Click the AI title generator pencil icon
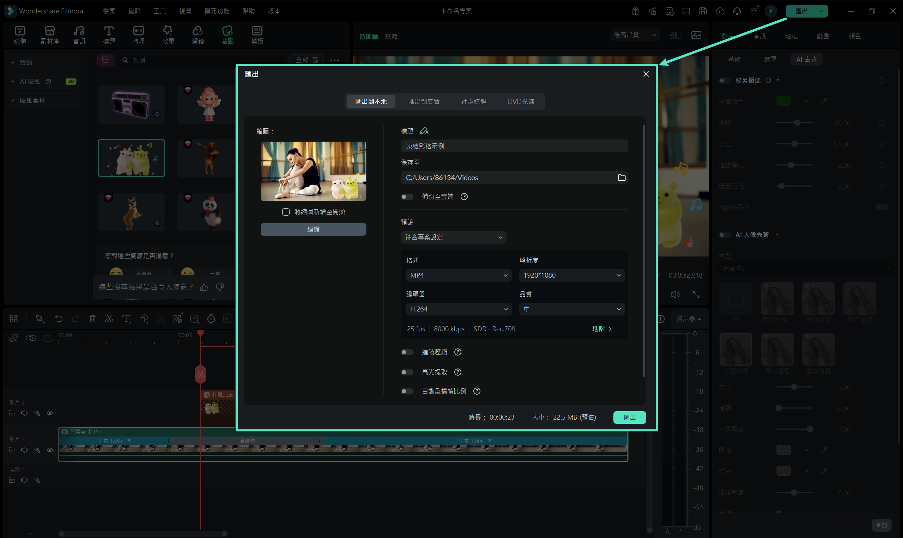 (x=424, y=131)
